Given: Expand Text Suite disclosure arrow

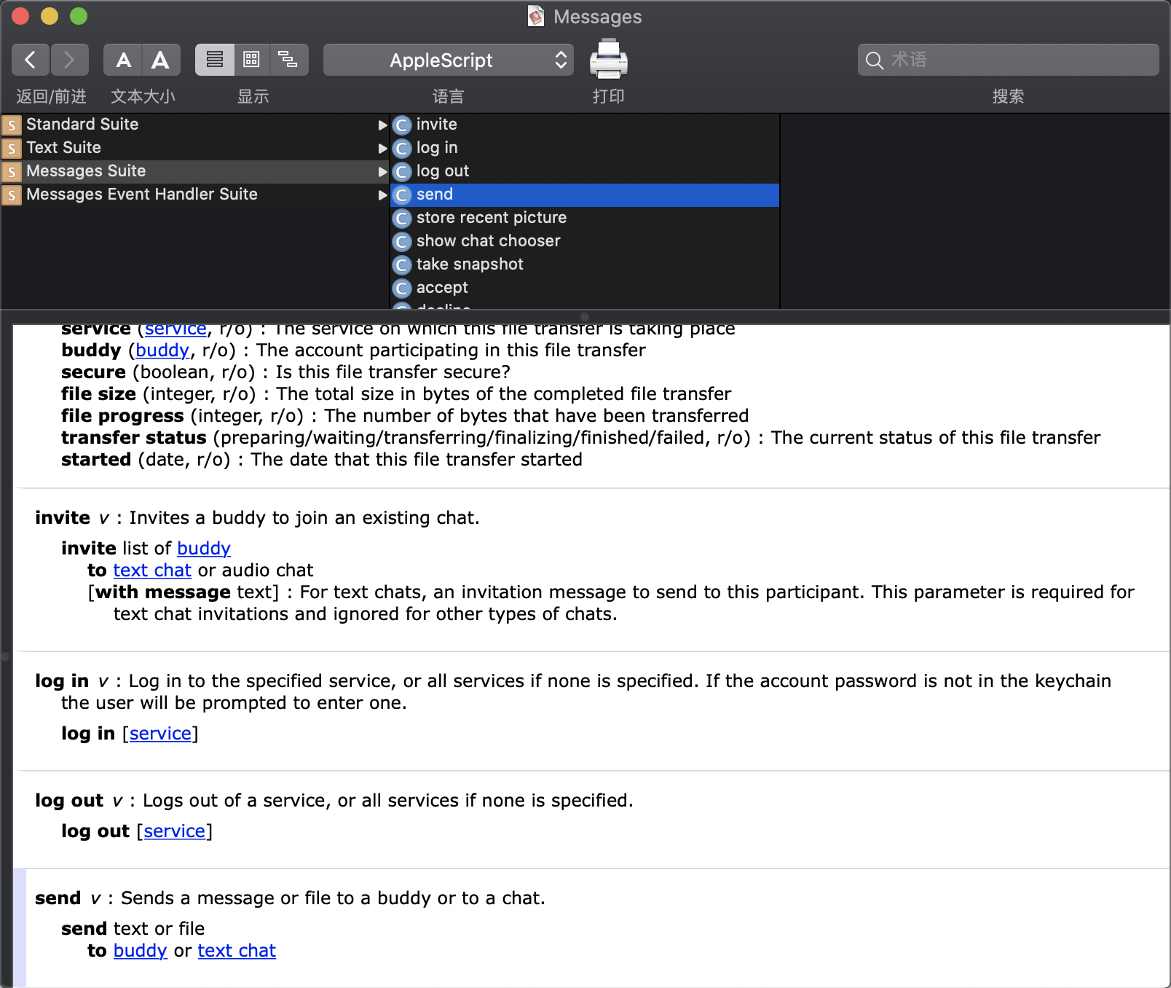Looking at the screenshot, I should click(382, 149).
